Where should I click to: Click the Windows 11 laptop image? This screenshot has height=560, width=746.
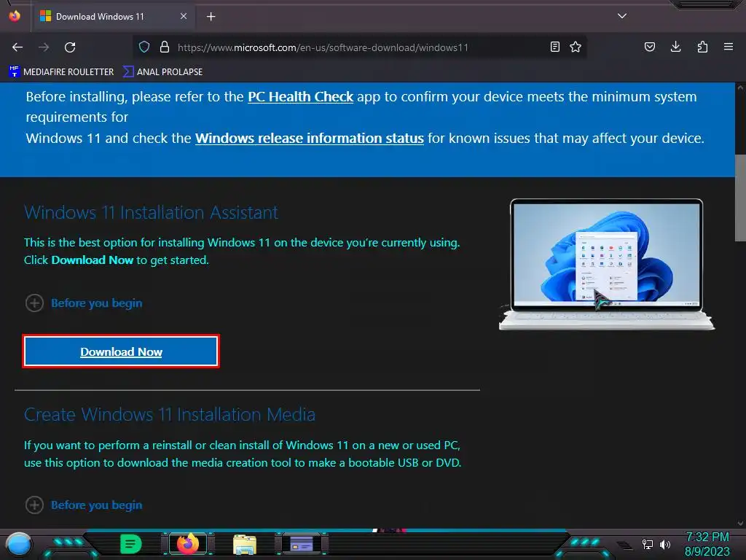[x=607, y=264]
